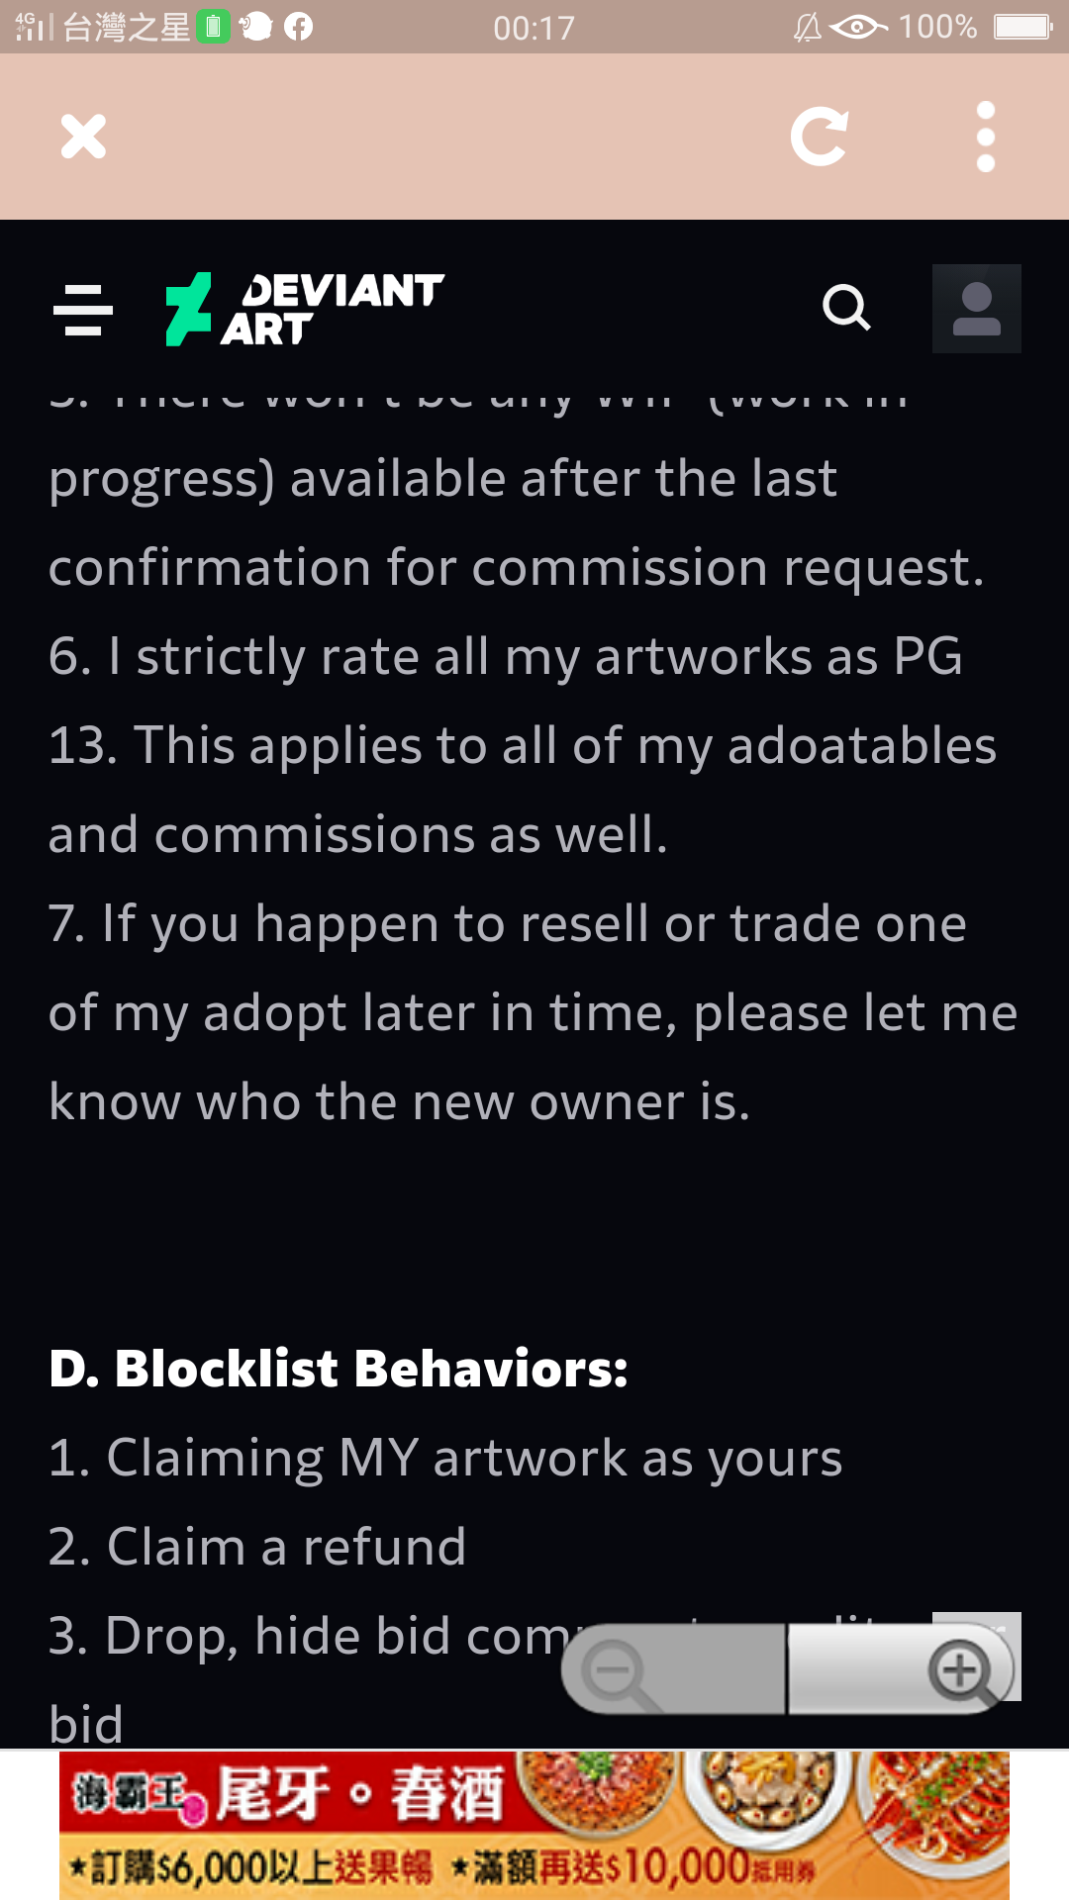
Task: Tap the Facebook notification icon in status bar
Action: tap(298, 27)
